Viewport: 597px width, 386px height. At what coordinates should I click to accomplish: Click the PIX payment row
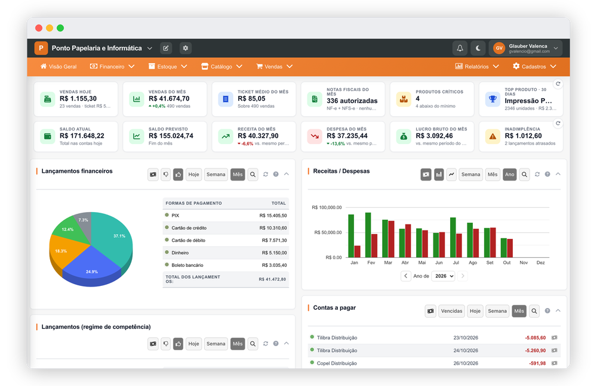226,216
